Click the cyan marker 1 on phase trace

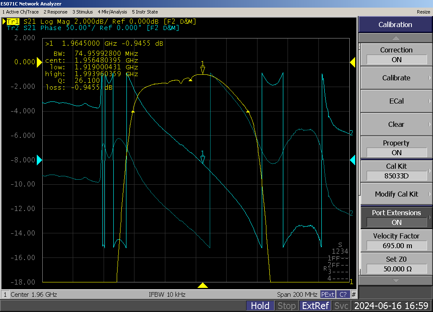[x=203, y=159]
